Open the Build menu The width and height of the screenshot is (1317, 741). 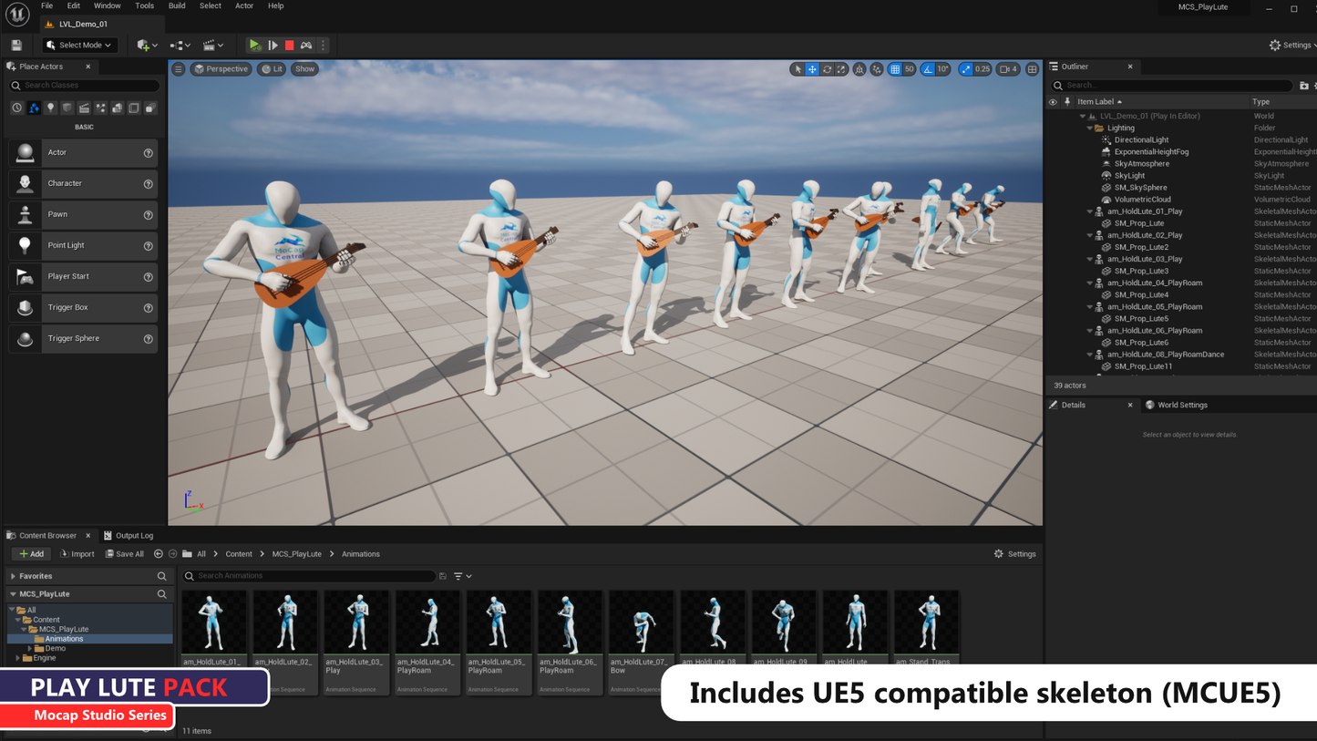point(176,5)
